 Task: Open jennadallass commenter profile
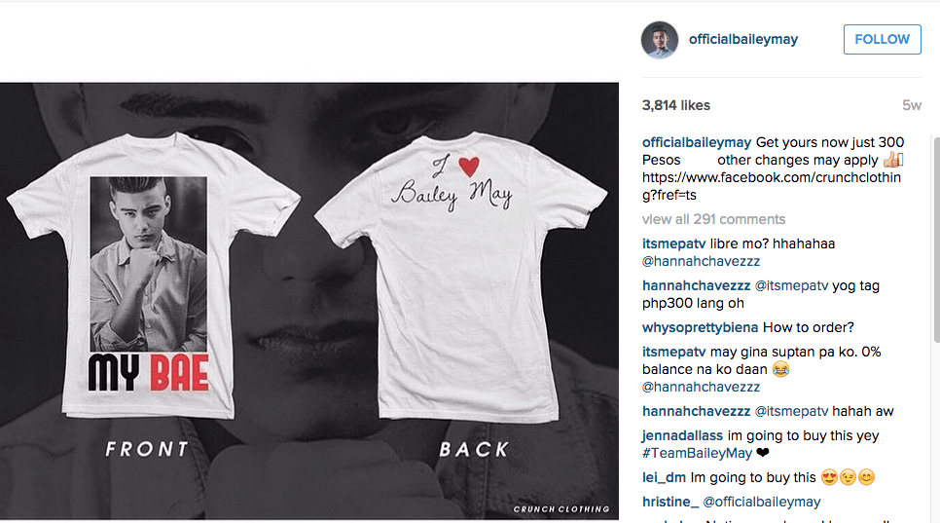(x=682, y=436)
